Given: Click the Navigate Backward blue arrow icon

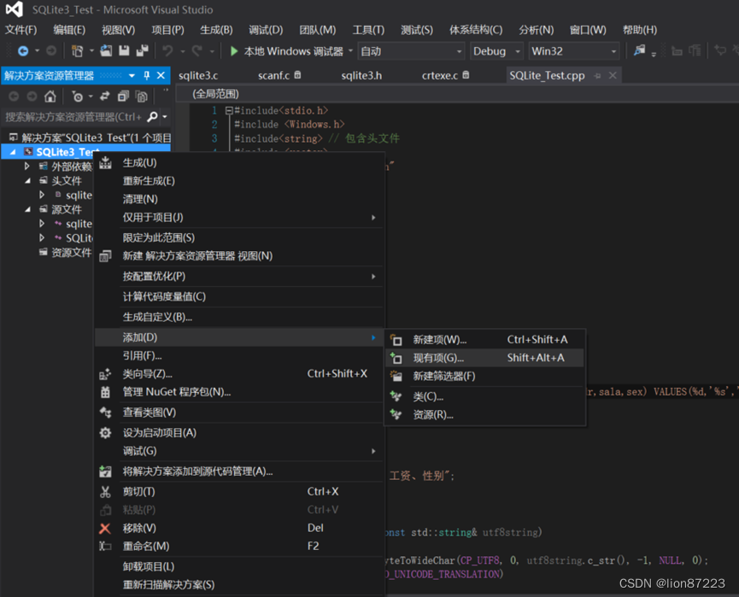Looking at the screenshot, I should coord(24,50).
